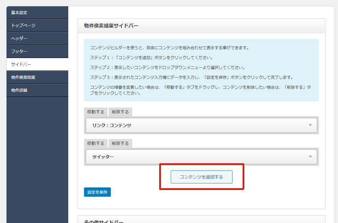Go to the トップページ settings section

tap(23, 25)
